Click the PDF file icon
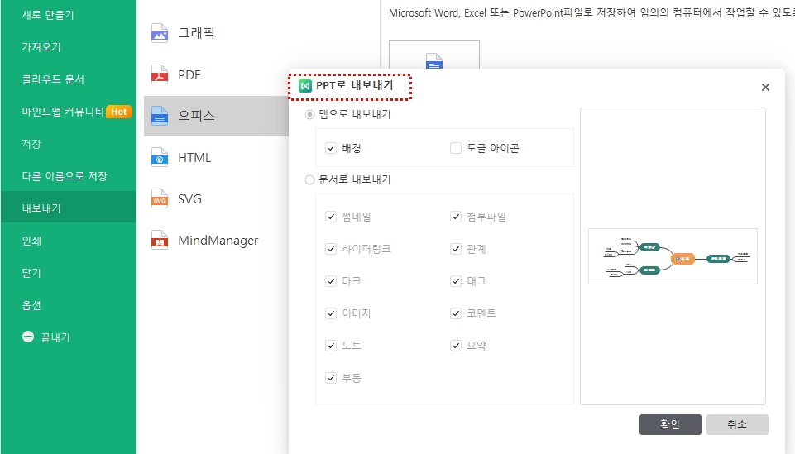 tap(160, 75)
